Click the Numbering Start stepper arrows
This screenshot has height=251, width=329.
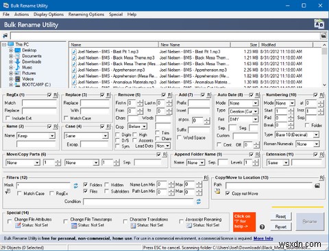291,111
